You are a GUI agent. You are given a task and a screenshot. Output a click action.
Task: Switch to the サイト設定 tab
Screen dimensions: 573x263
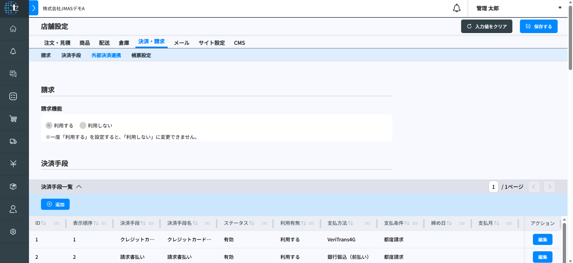tap(211, 43)
